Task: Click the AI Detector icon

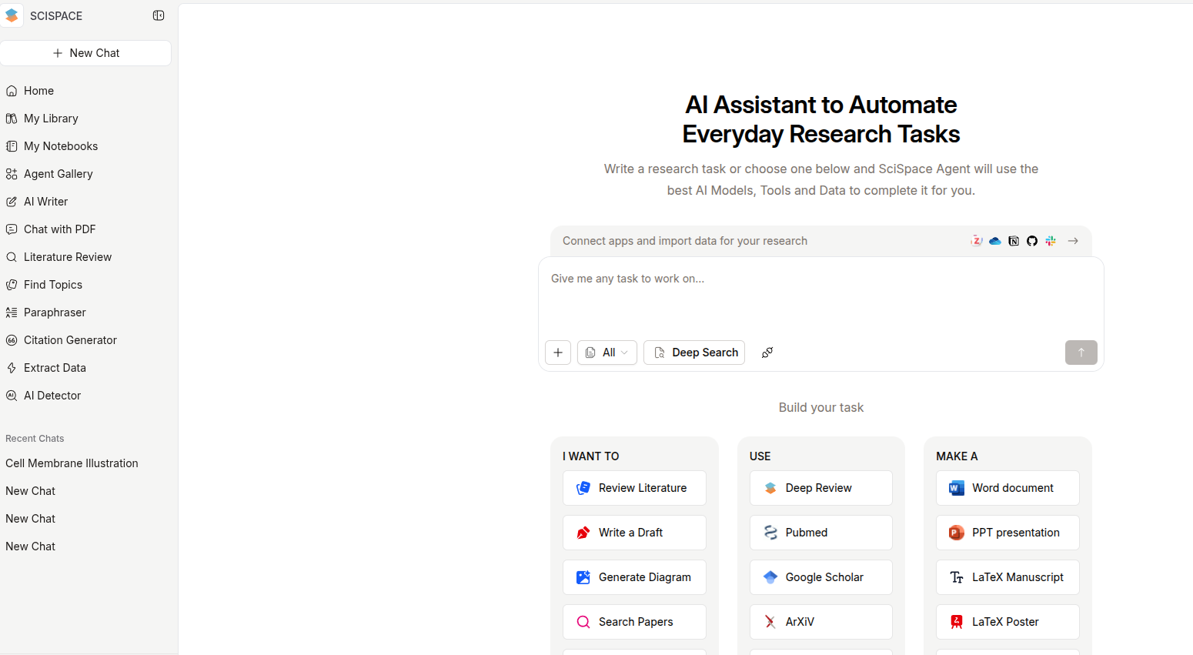Action: pos(12,396)
